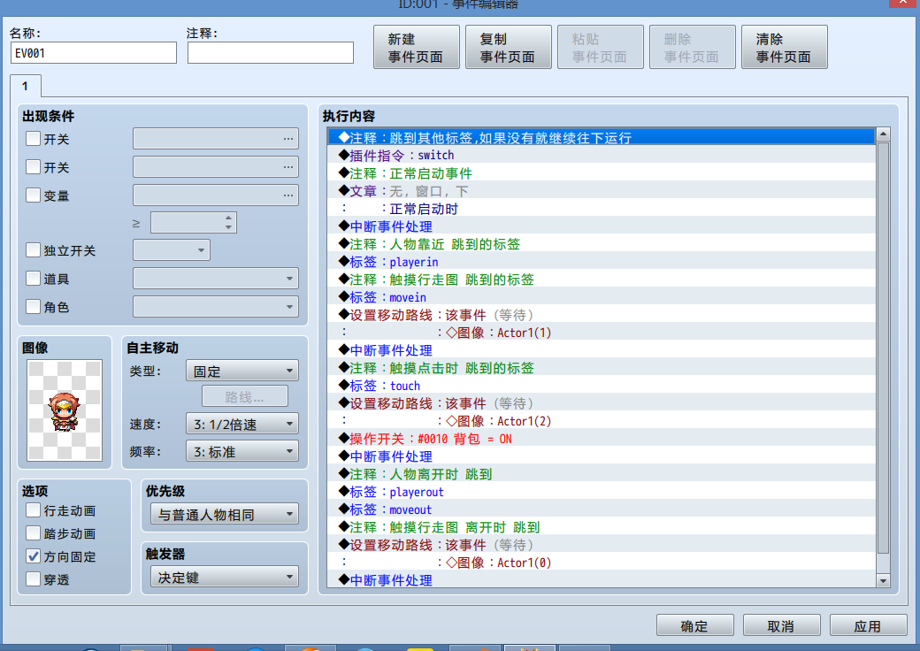Select event page tab 1

(x=26, y=86)
